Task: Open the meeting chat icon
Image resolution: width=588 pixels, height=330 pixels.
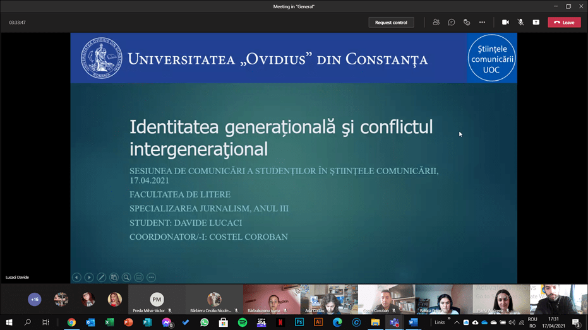Action: [452, 22]
